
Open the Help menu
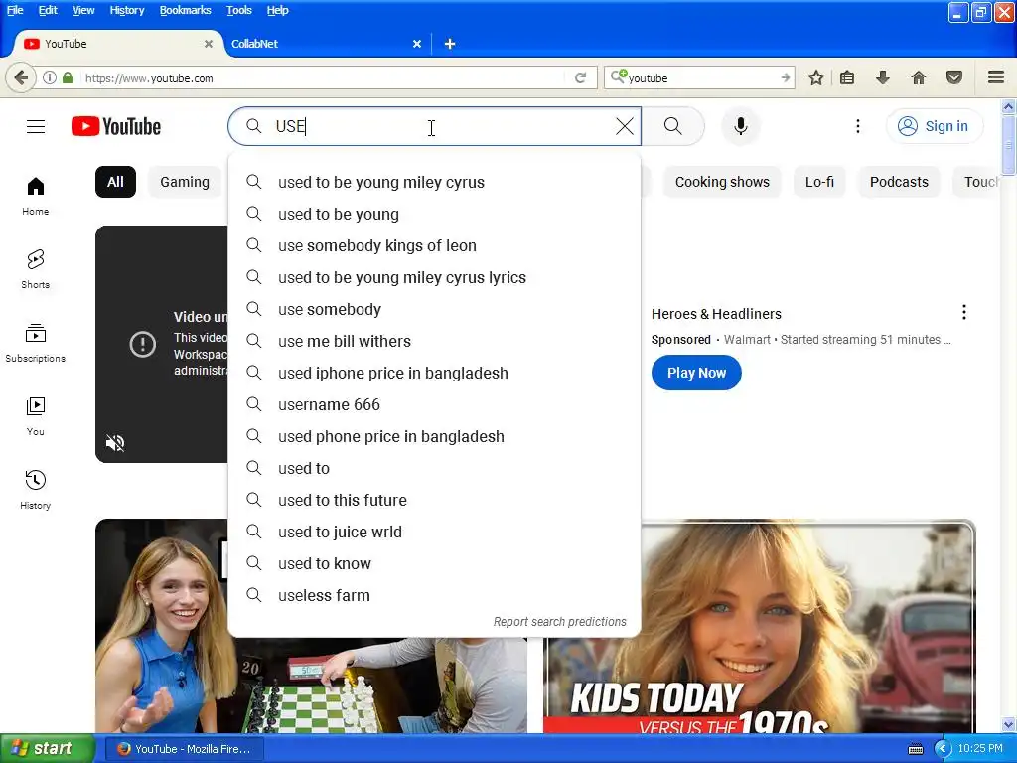point(278,10)
